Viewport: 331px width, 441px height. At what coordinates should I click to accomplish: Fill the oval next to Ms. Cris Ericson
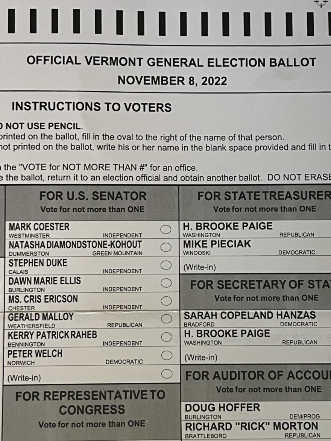tap(166, 301)
